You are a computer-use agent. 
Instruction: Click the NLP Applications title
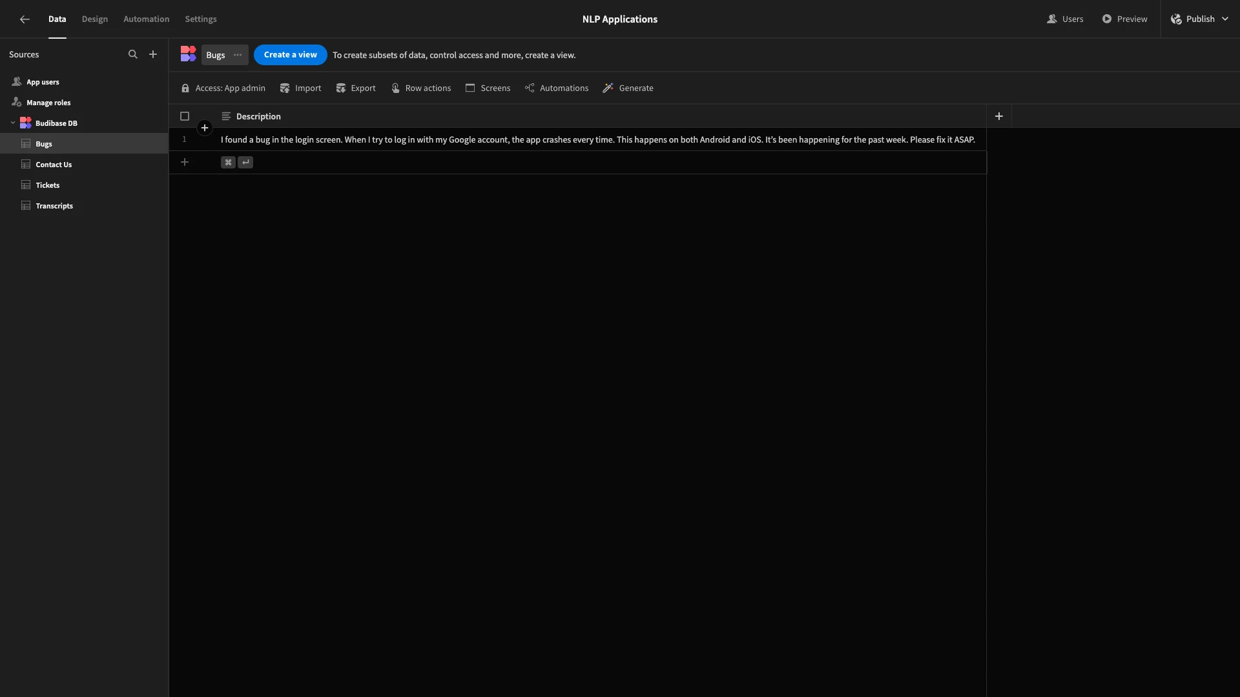click(620, 19)
